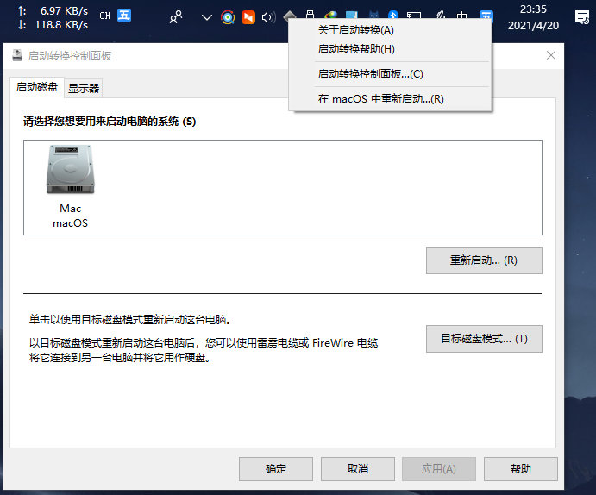Click the circular blue-orange tray app icon
The image size is (596, 495).
228,17
